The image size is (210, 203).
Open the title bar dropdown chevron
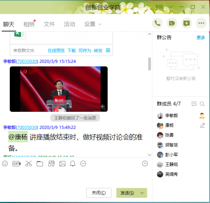171,7
